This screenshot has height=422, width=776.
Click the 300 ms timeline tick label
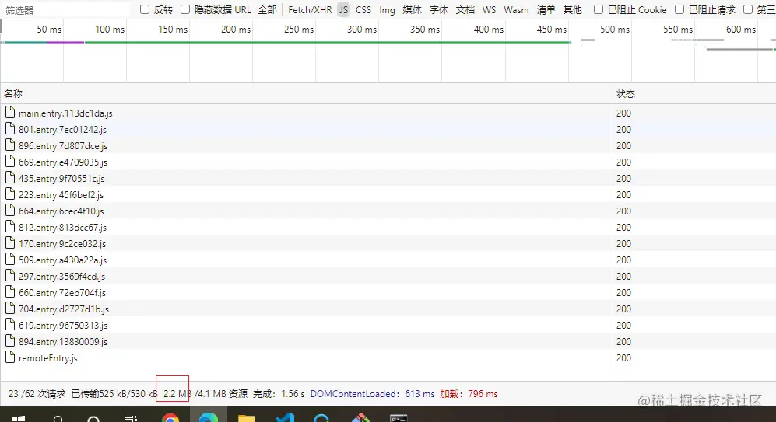coord(361,30)
